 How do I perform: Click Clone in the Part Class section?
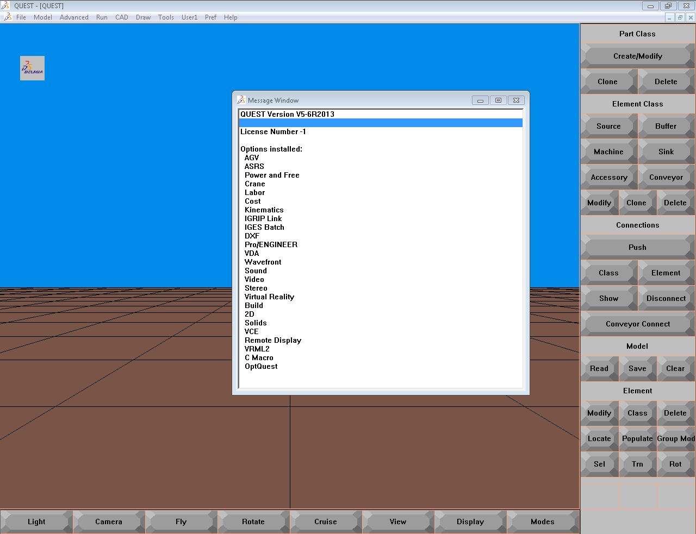608,81
